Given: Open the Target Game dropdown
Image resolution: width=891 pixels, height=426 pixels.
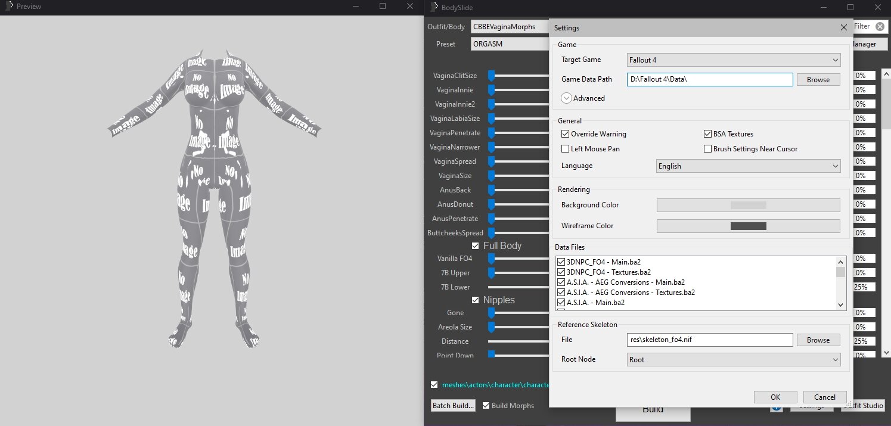Looking at the screenshot, I should [x=734, y=60].
